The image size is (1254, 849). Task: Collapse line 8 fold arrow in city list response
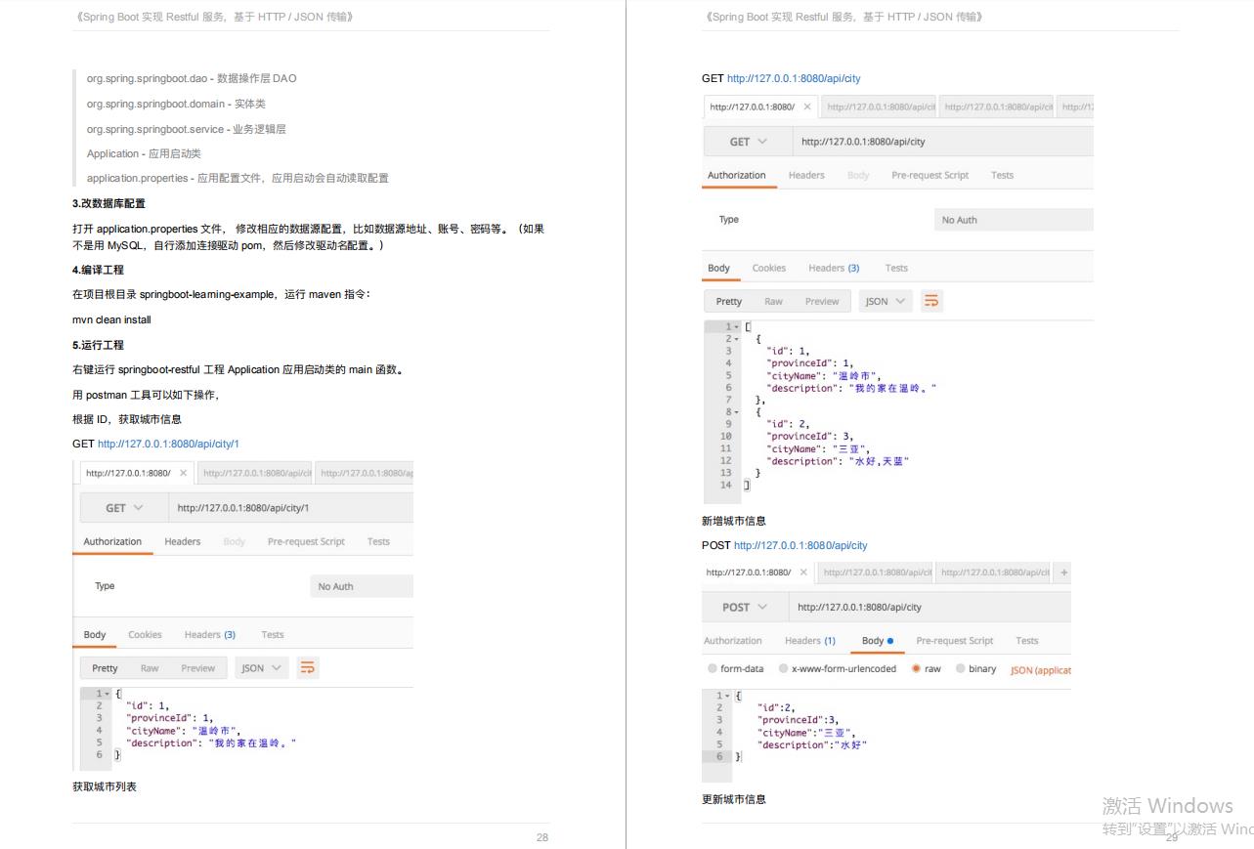point(738,412)
